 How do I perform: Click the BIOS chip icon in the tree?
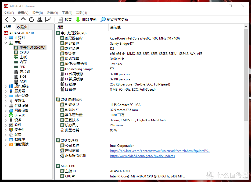[16, 77]
